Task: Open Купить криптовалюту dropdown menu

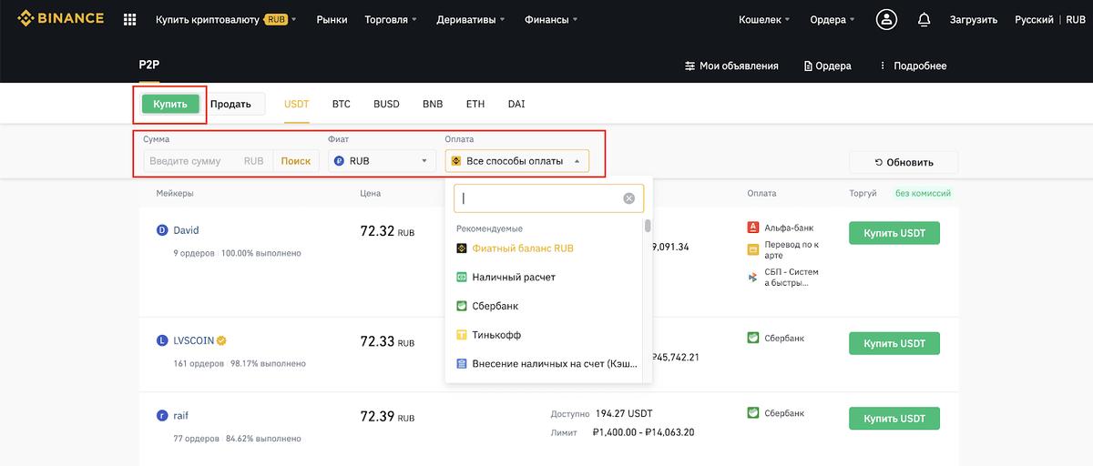Action: point(226,19)
